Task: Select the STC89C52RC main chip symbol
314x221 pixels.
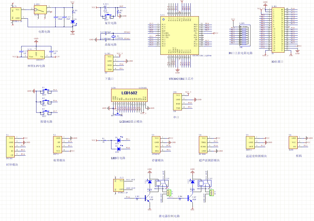Action: tap(179, 35)
